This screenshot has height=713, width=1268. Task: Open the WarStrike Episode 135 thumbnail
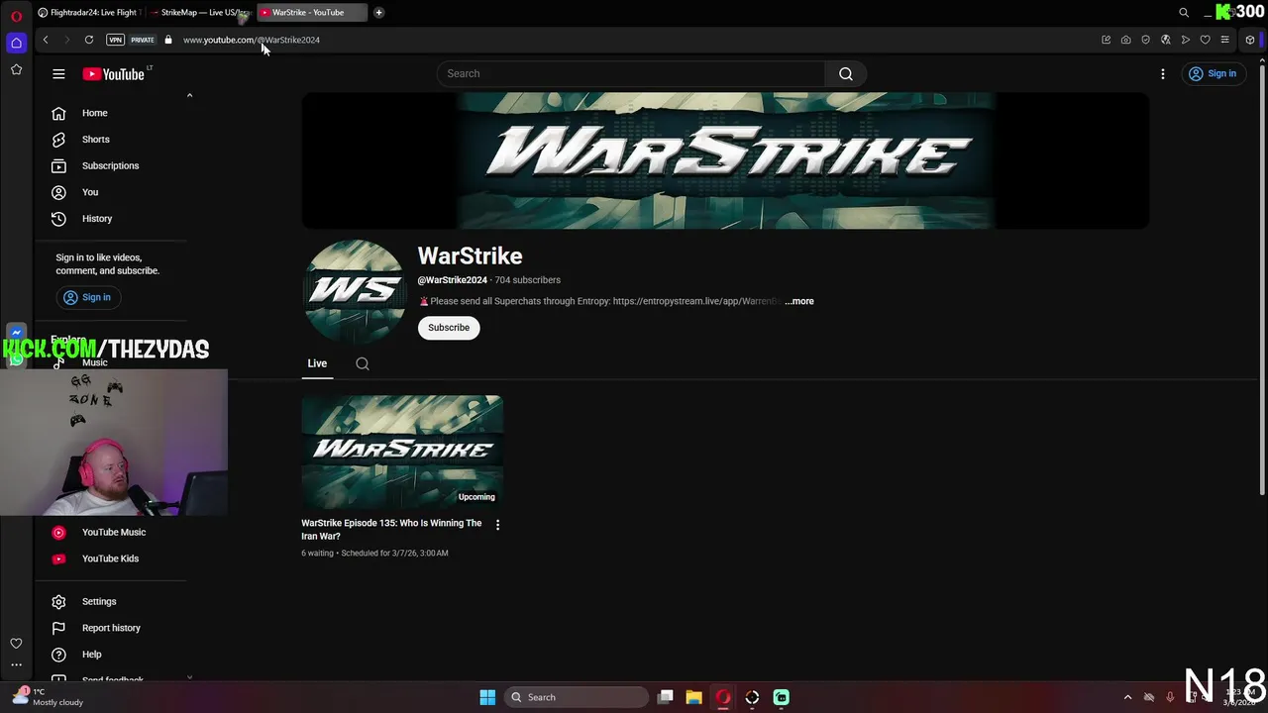pyautogui.click(x=402, y=452)
